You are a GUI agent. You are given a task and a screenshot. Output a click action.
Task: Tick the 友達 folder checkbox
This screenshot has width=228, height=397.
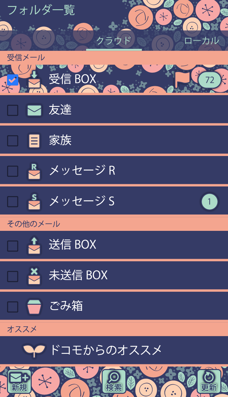(13, 110)
